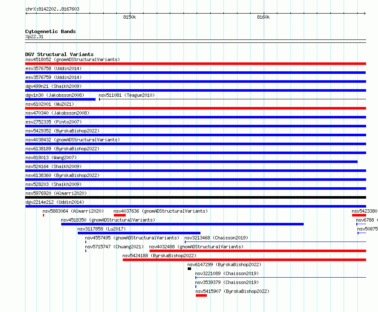Click nsv4037636 gnomAD variant label

point(161,211)
